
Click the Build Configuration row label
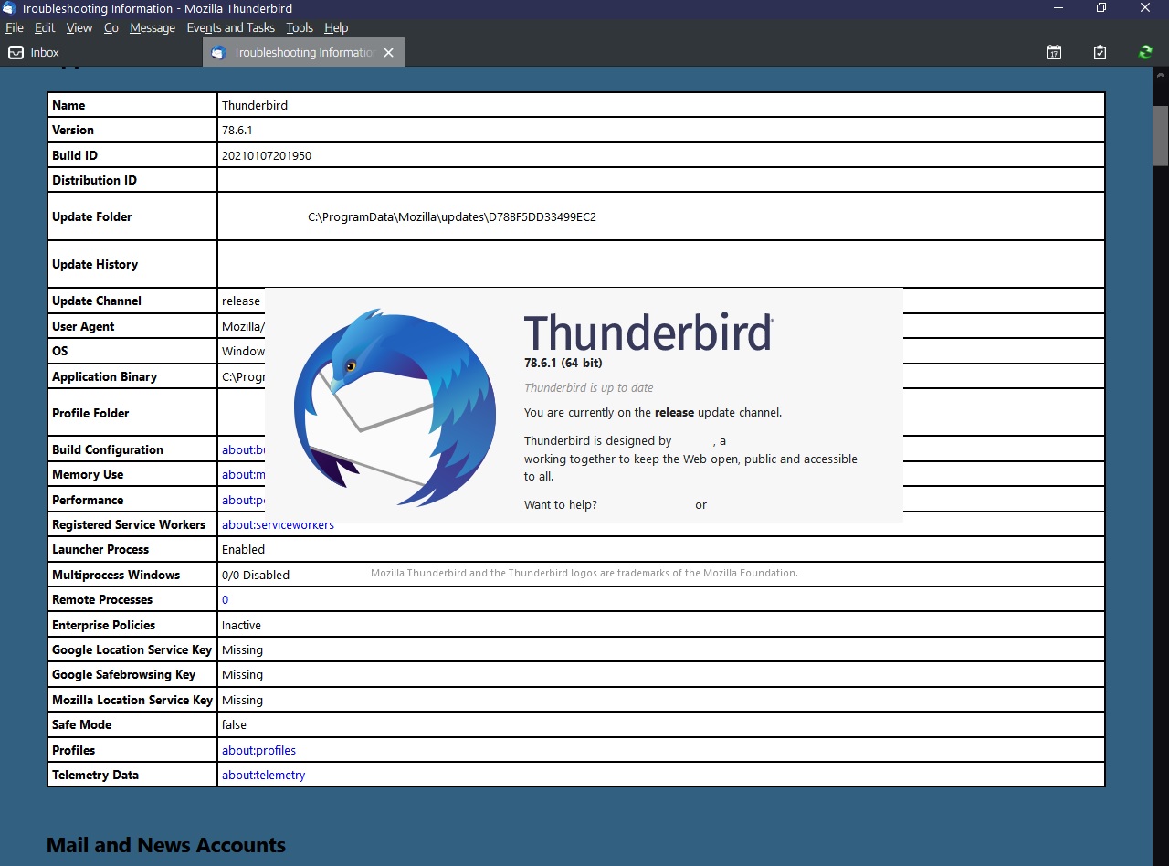pos(108,450)
